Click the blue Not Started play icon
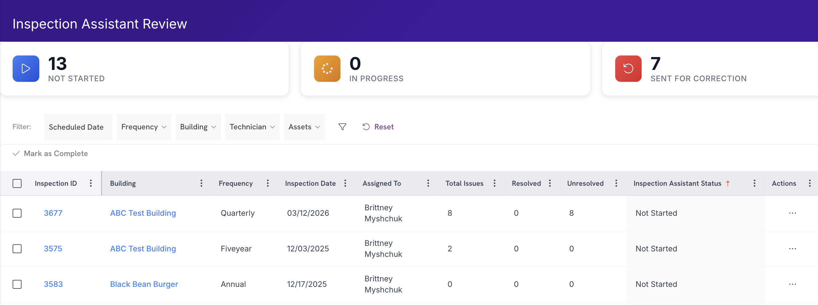The image size is (818, 305). 26,69
